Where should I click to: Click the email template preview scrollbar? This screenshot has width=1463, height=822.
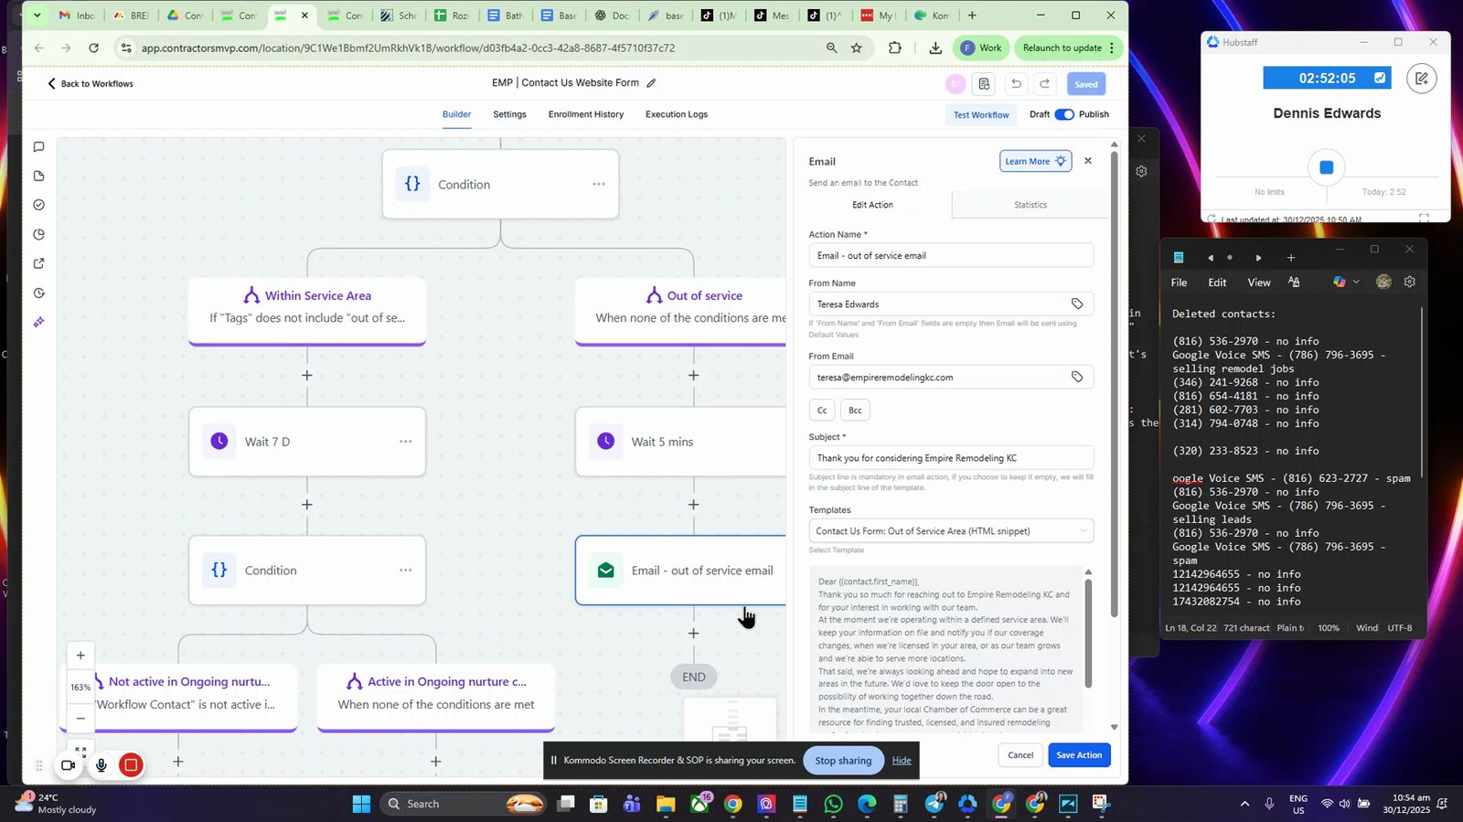click(x=1088, y=634)
